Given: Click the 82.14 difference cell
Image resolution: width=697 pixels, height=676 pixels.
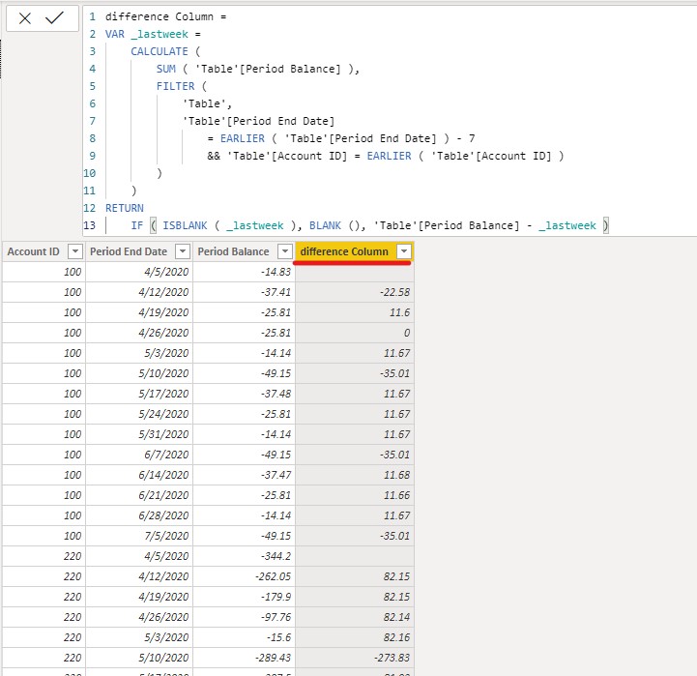Looking at the screenshot, I should click(x=355, y=617).
